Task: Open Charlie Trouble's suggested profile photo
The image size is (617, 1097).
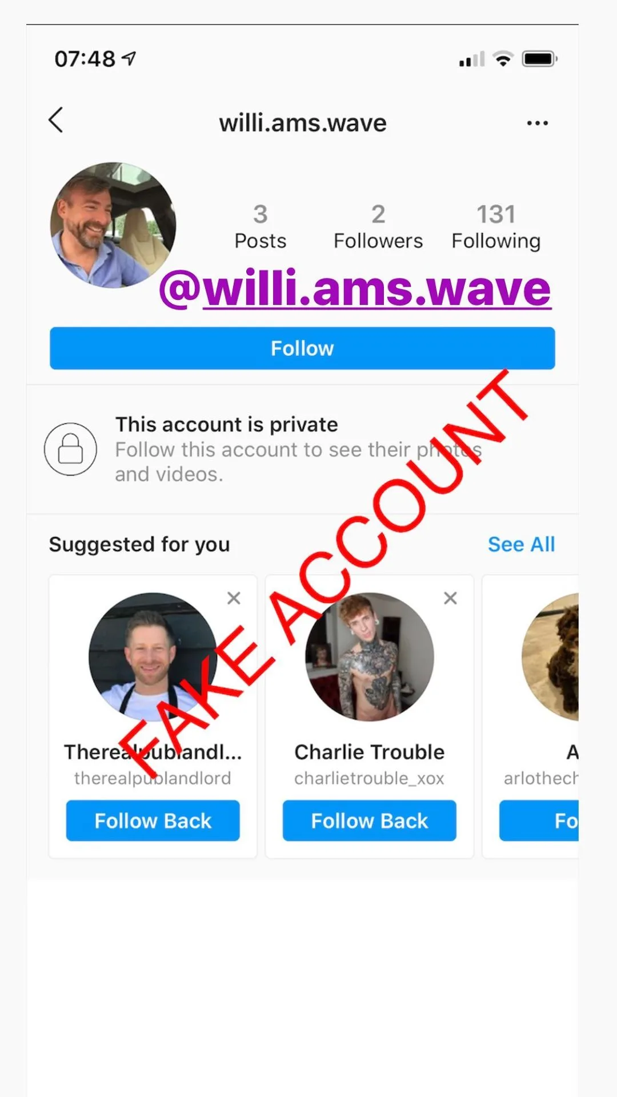Action: point(369,656)
